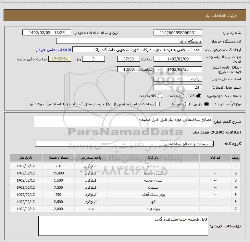Click the buyer notes text area

click(123, 226)
